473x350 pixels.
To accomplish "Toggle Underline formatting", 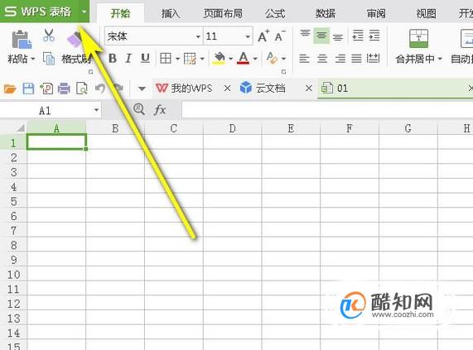I will (x=145, y=59).
